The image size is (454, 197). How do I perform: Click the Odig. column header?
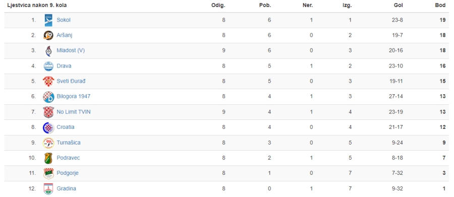218,6
